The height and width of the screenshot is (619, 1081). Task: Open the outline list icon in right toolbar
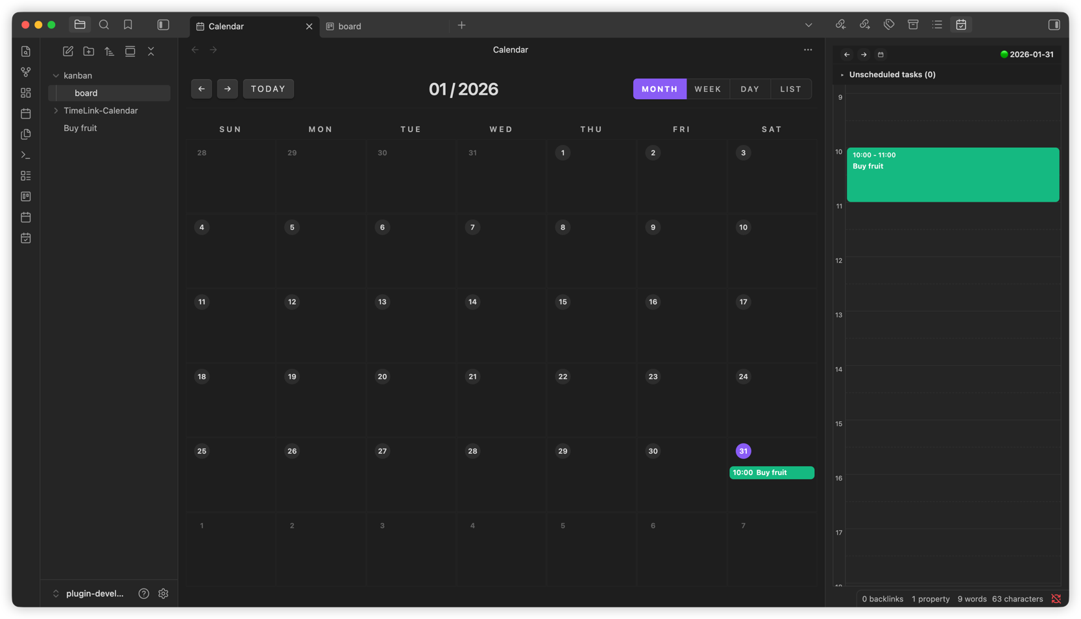[937, 24]
